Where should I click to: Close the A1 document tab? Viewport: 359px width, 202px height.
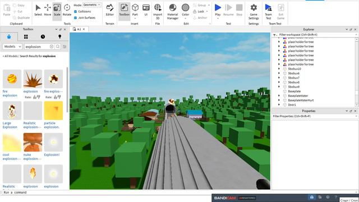(x=84, y=29)
